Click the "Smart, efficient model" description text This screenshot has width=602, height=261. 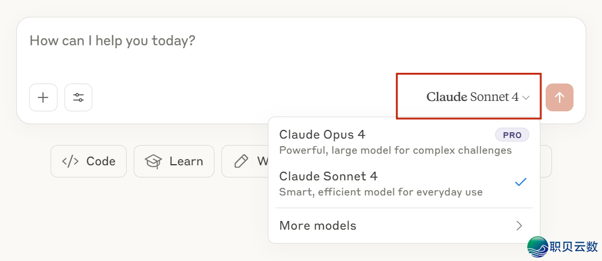381,191
